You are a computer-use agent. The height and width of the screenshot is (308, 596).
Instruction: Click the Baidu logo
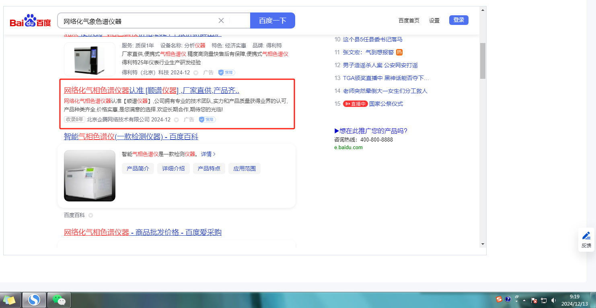click(31, 21)
